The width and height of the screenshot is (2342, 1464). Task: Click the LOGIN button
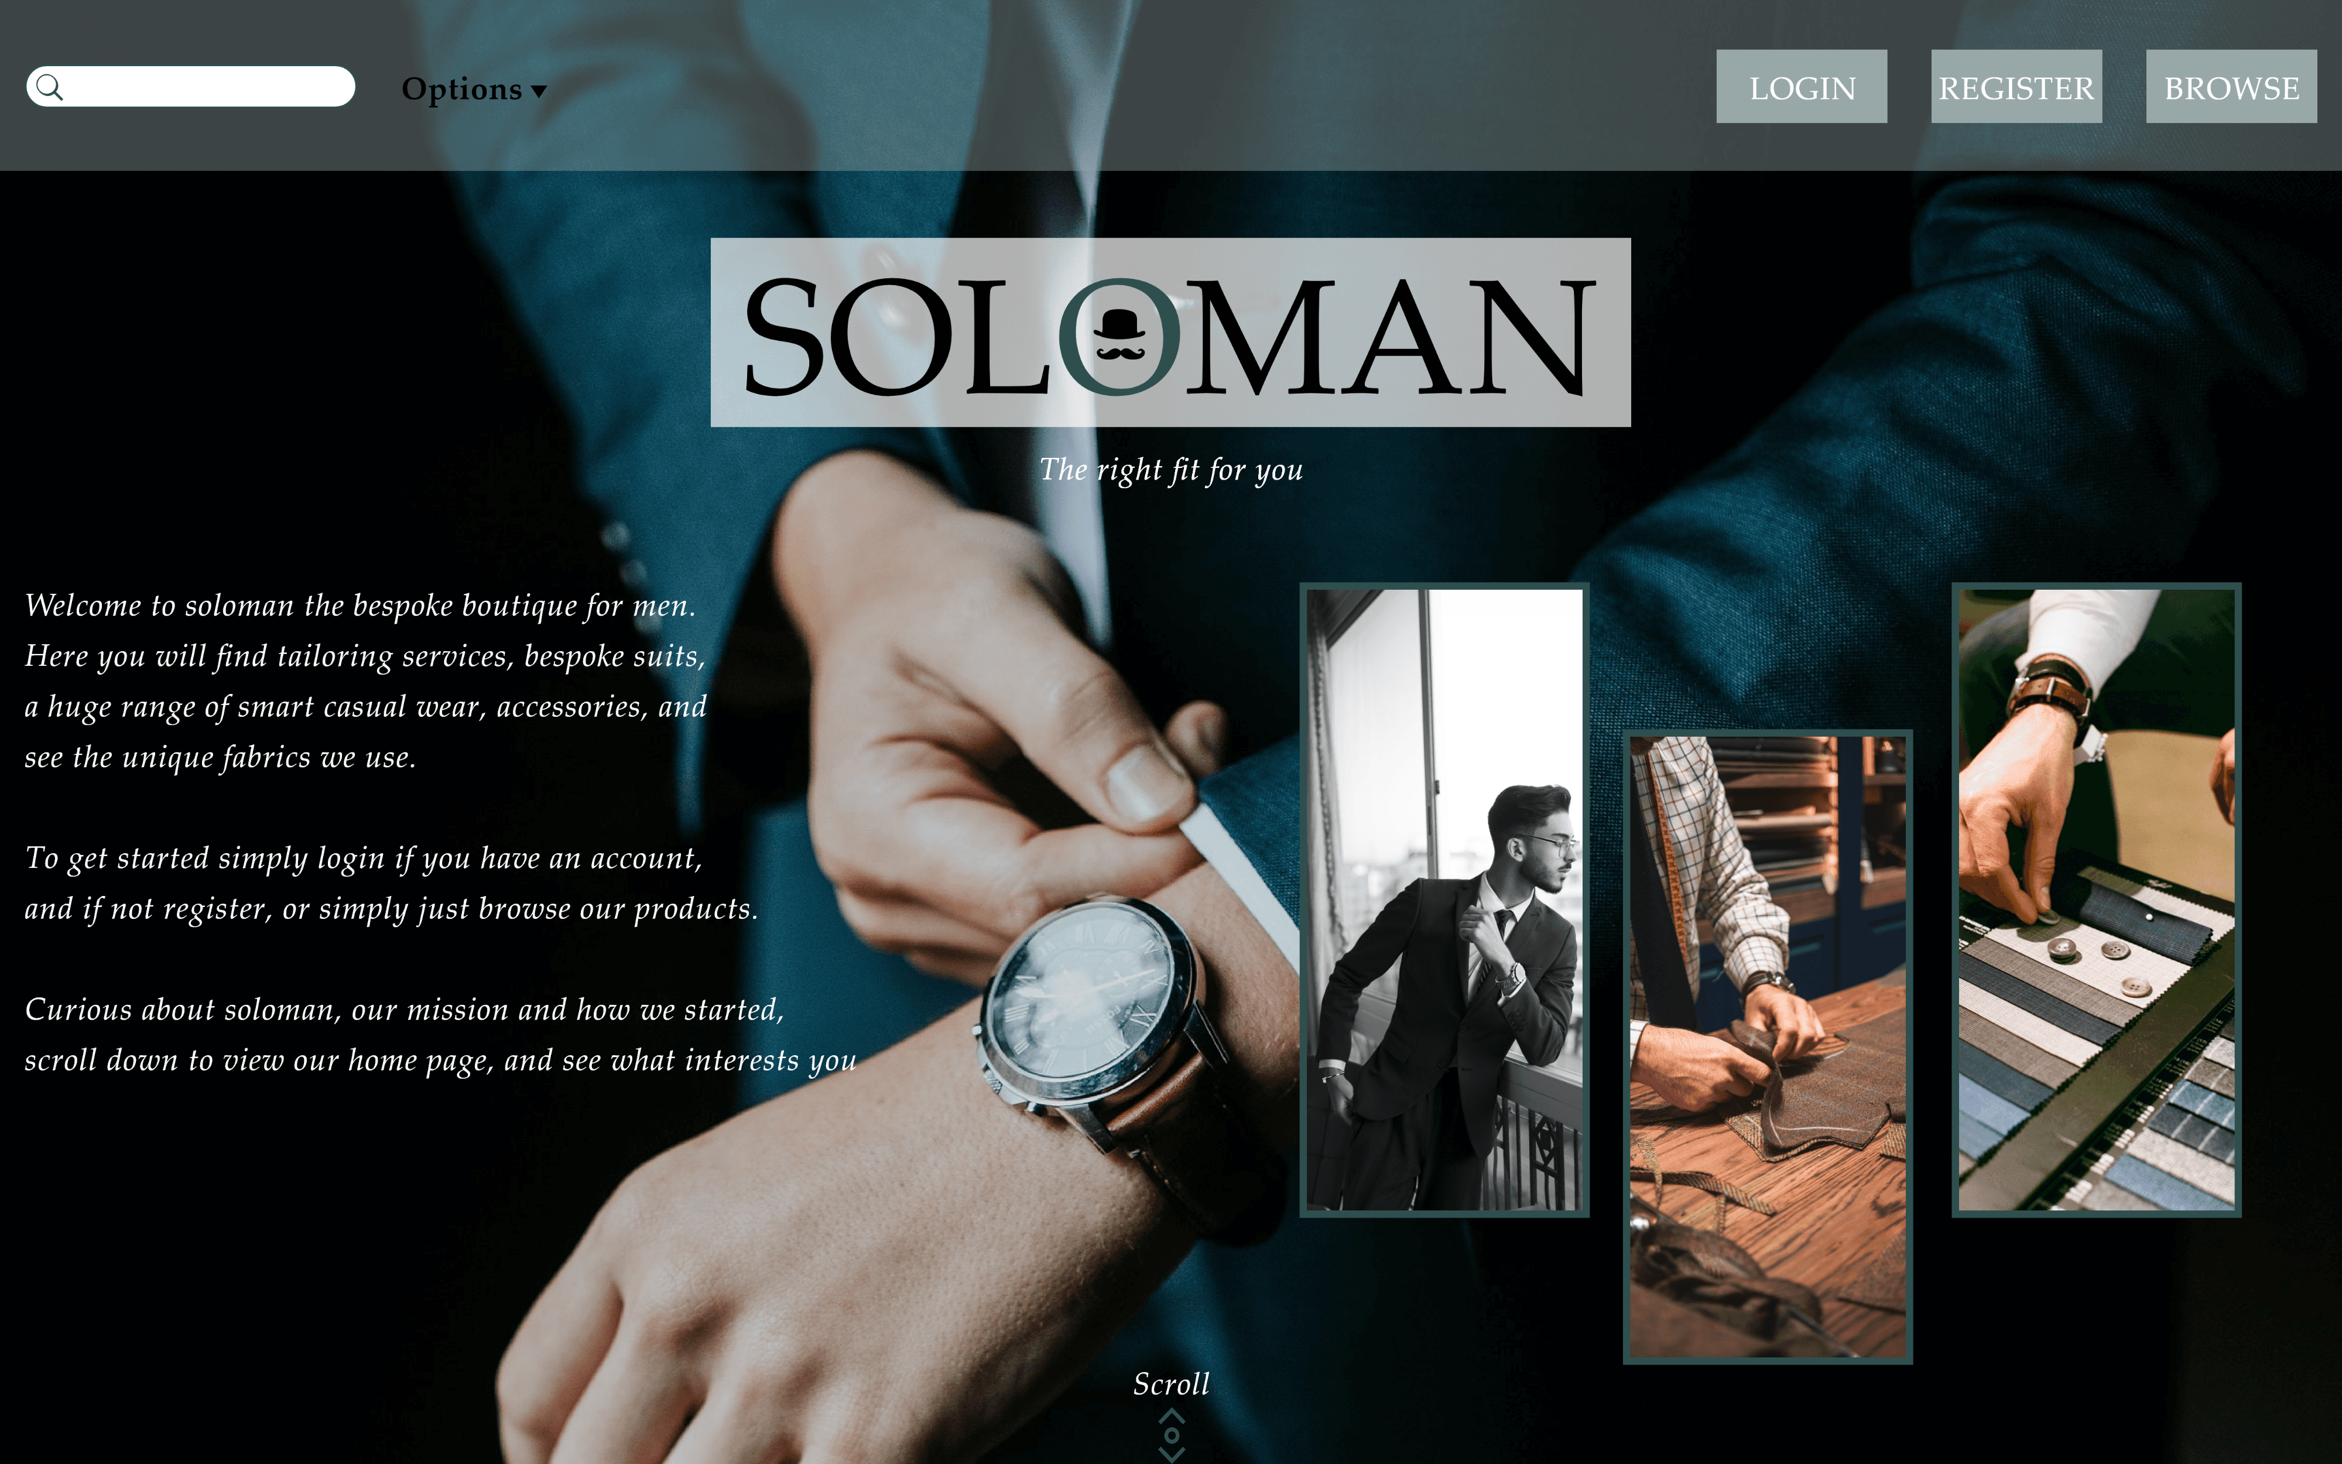[1801, 86]
